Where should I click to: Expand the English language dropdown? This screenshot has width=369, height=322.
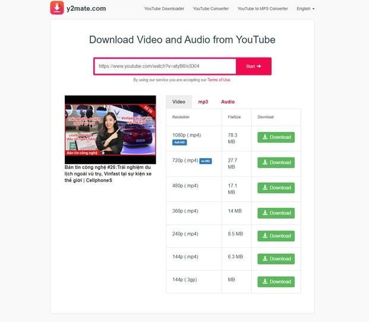point(305,9)
